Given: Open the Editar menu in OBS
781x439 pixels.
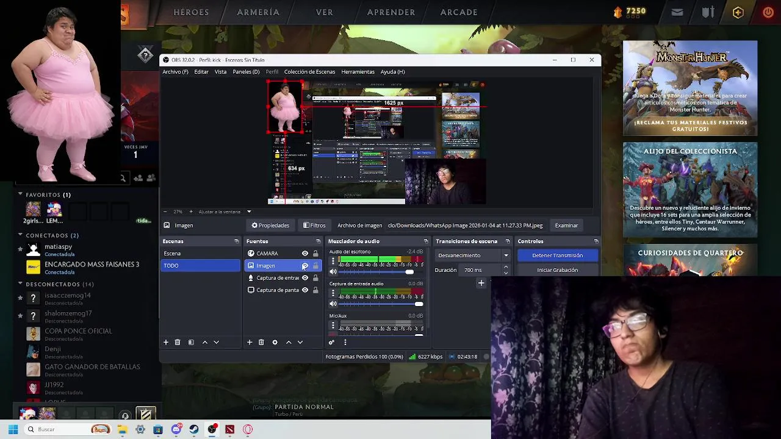Looking at the screenshot, I should [201, 72].
